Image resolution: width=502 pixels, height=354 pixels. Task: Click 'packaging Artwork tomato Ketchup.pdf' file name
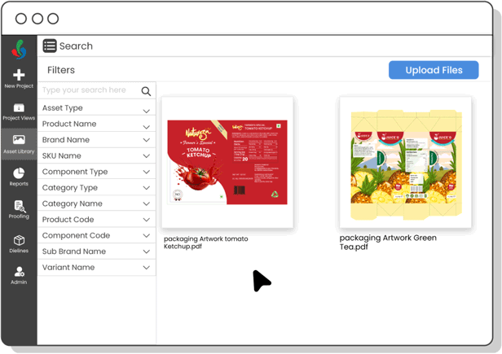point(206,243)
